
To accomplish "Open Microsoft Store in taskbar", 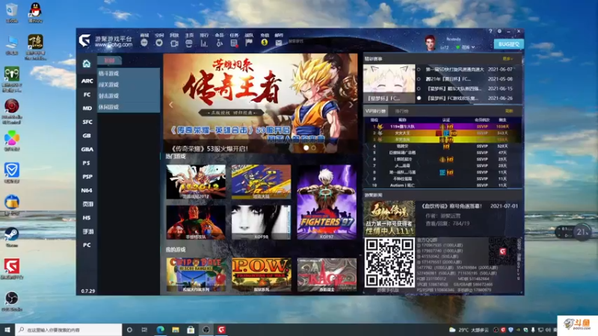I will 191,329.
